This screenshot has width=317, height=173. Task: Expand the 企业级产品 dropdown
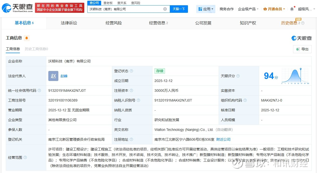pyautogui.click(x=248, y=9)
